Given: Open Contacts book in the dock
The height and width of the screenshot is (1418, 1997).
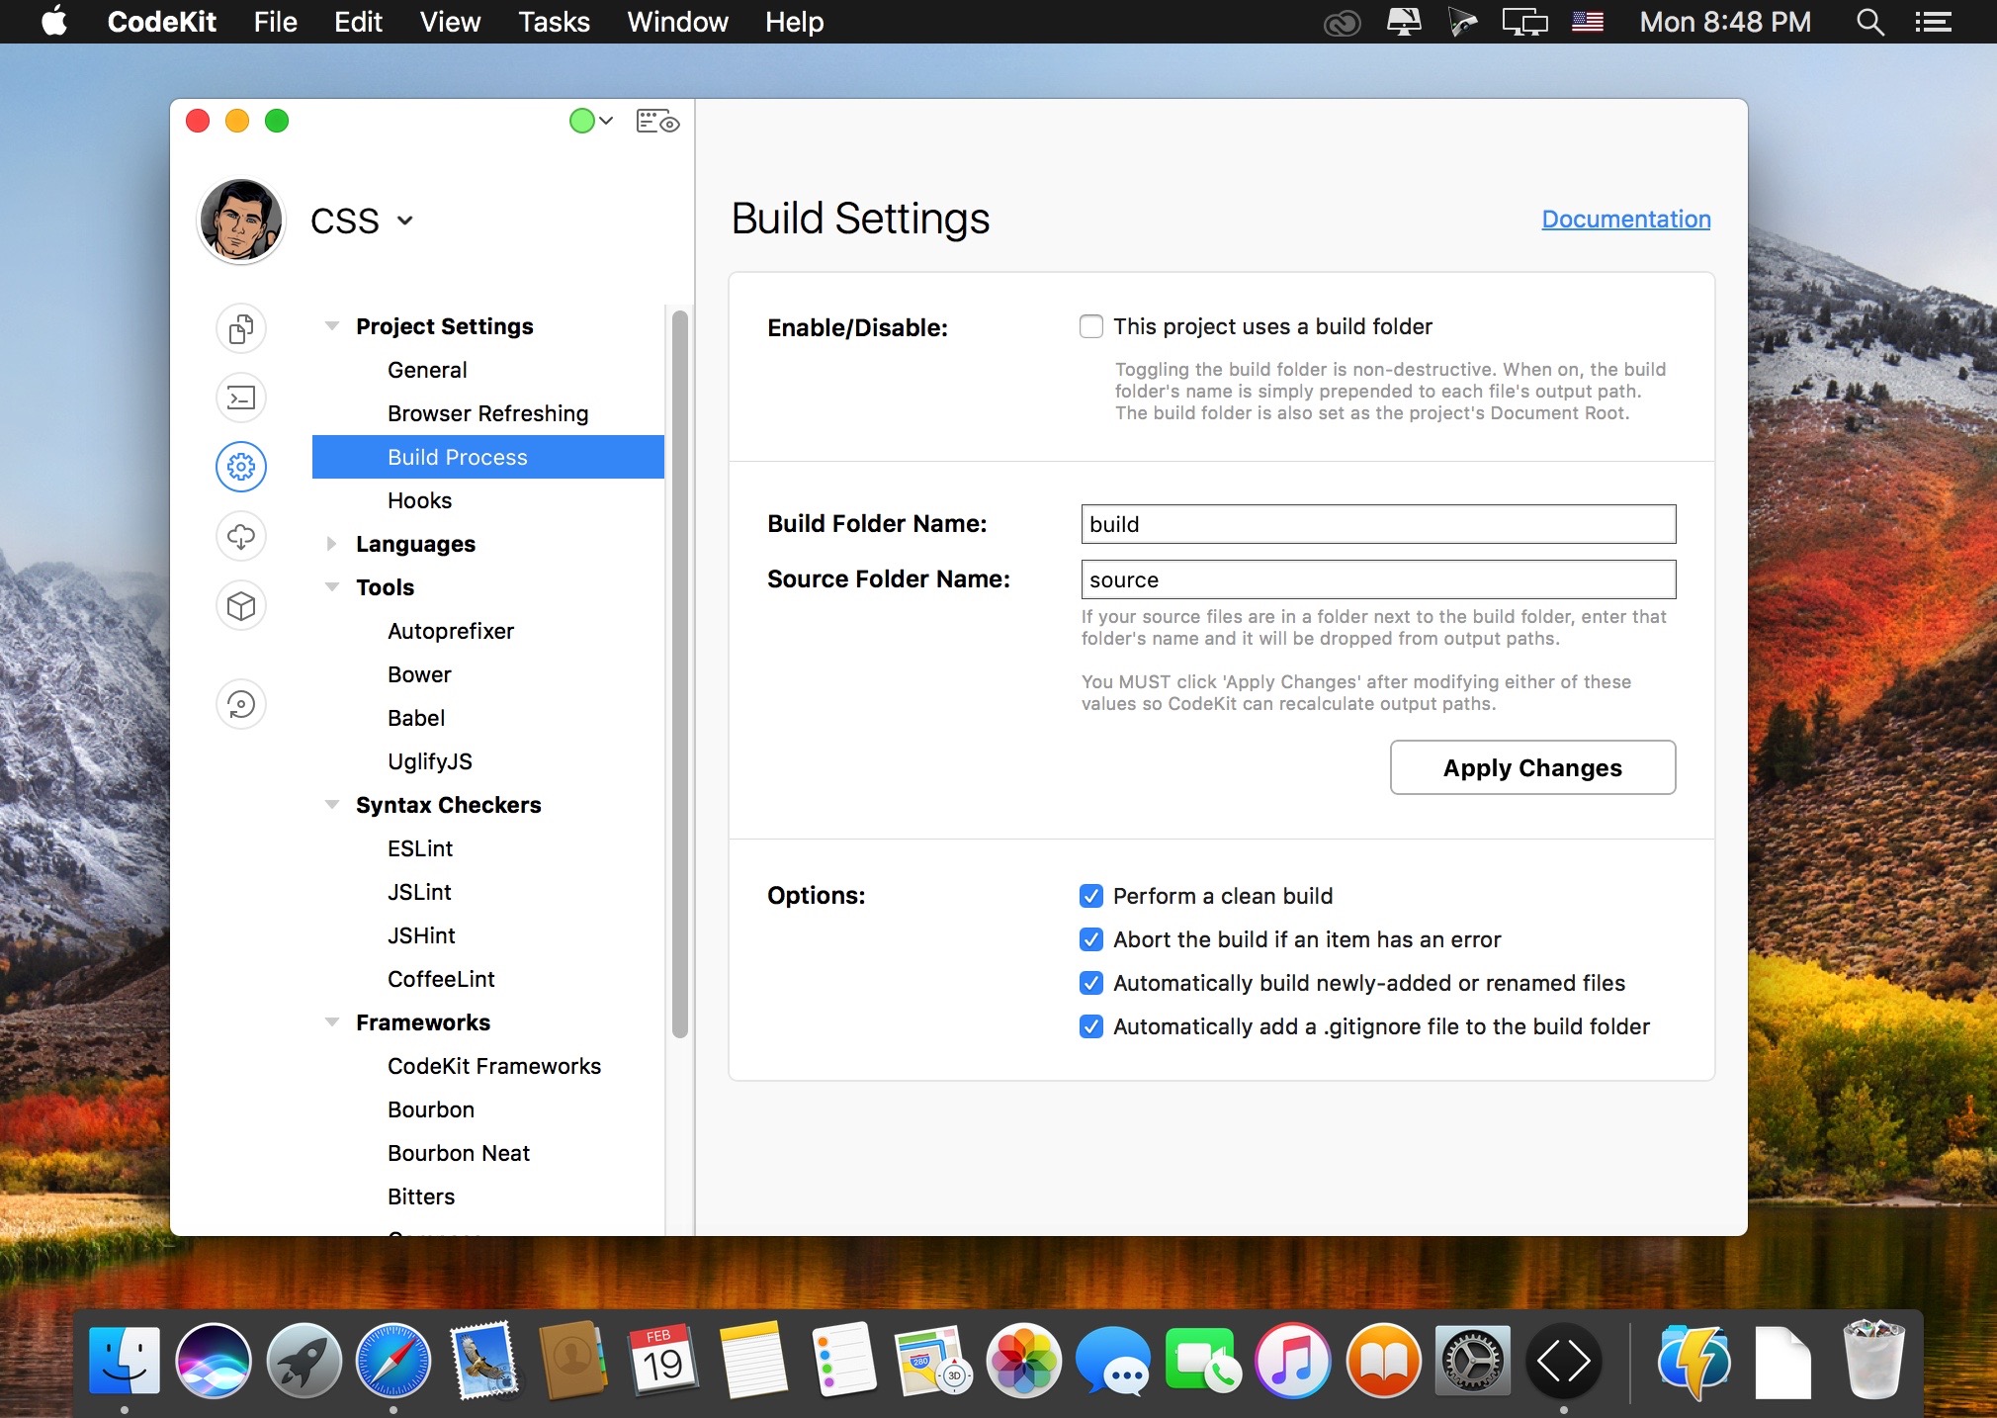Looking at the screenshot, I should 573,1361.
